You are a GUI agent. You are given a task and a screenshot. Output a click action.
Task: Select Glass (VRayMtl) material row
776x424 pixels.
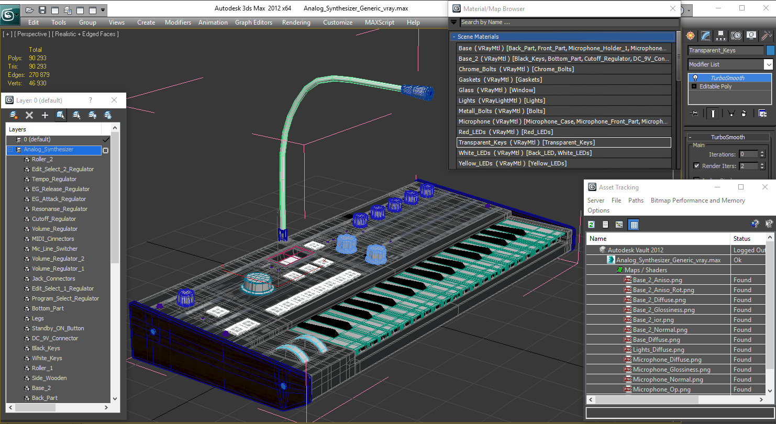[564, 90]
